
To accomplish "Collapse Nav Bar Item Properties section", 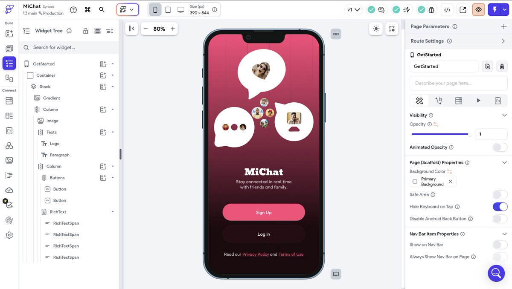I will point(504,234).
